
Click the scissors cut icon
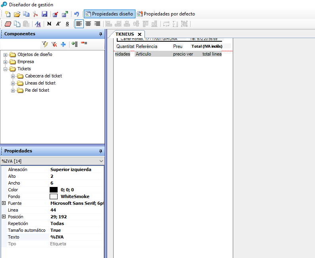[35, 14]
